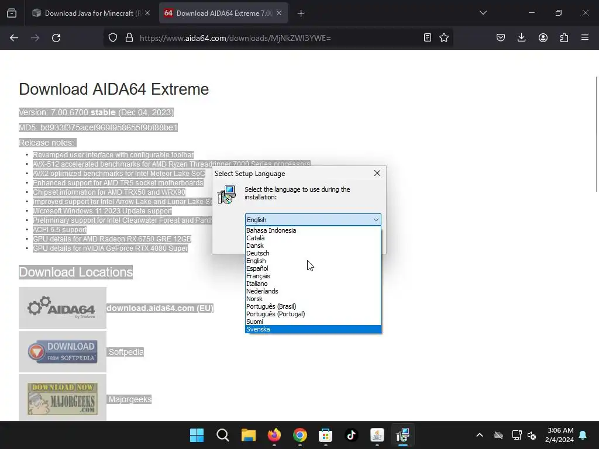Open File Explorer from the taskbar

(x=248, y=435)
